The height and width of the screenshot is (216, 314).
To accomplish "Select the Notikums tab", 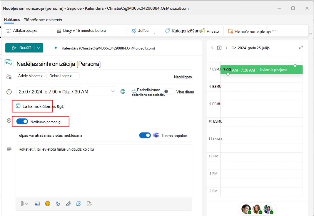I will (12, 20).
